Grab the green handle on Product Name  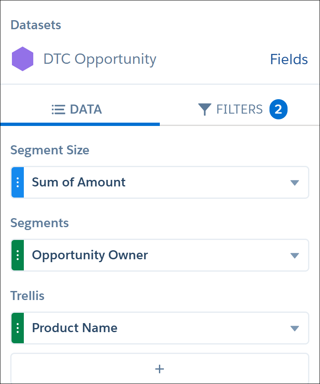click(18, 328)
